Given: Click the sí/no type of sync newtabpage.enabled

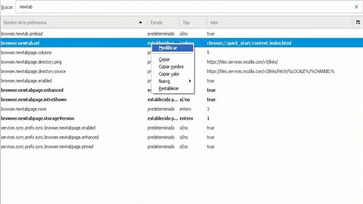Looking at the screenshot, I should pyautogui.click(x=184, y=128).
